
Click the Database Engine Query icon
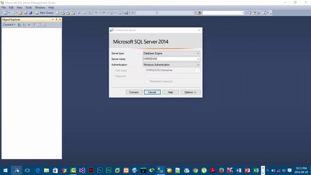pos(57,13)
